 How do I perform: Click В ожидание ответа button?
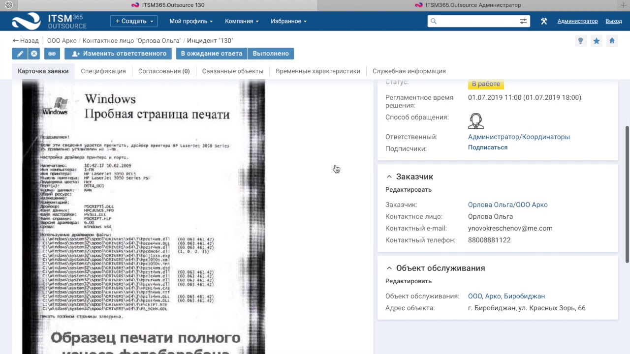tap(212, 54)
